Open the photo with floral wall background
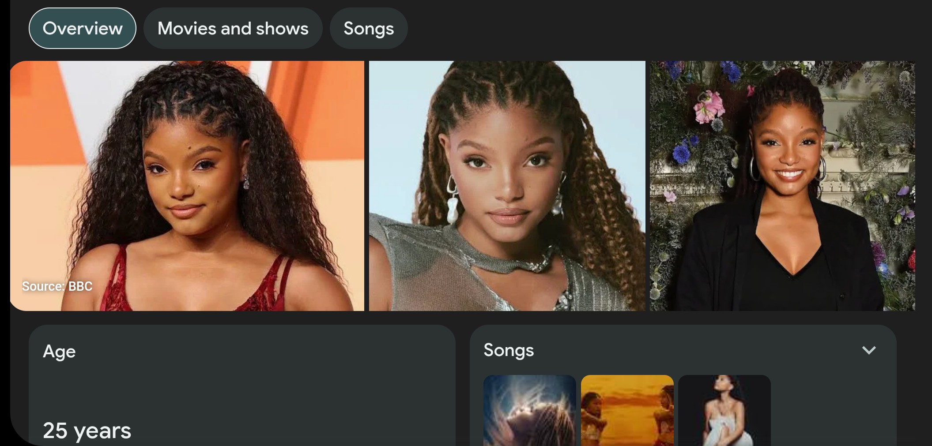The image size is (932, 446). coord(782,186)
